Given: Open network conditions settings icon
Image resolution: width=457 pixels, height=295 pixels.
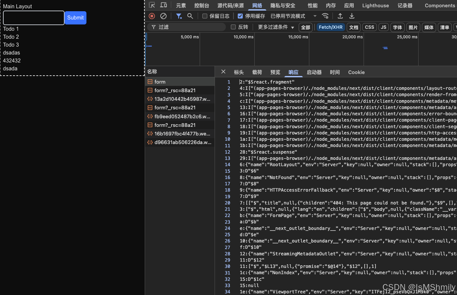Looking at the screenshot, I should (x=325, y=16).
